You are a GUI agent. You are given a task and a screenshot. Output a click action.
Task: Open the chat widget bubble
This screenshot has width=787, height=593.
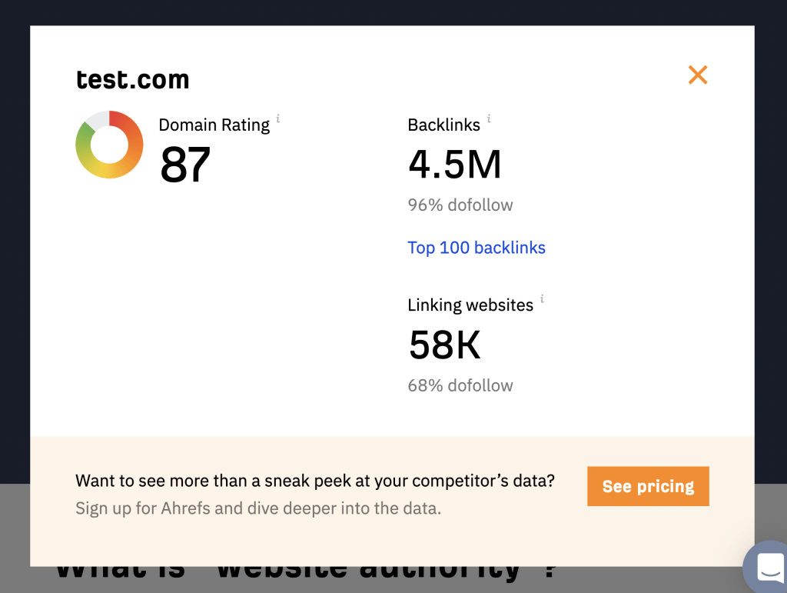pos(769,567)
